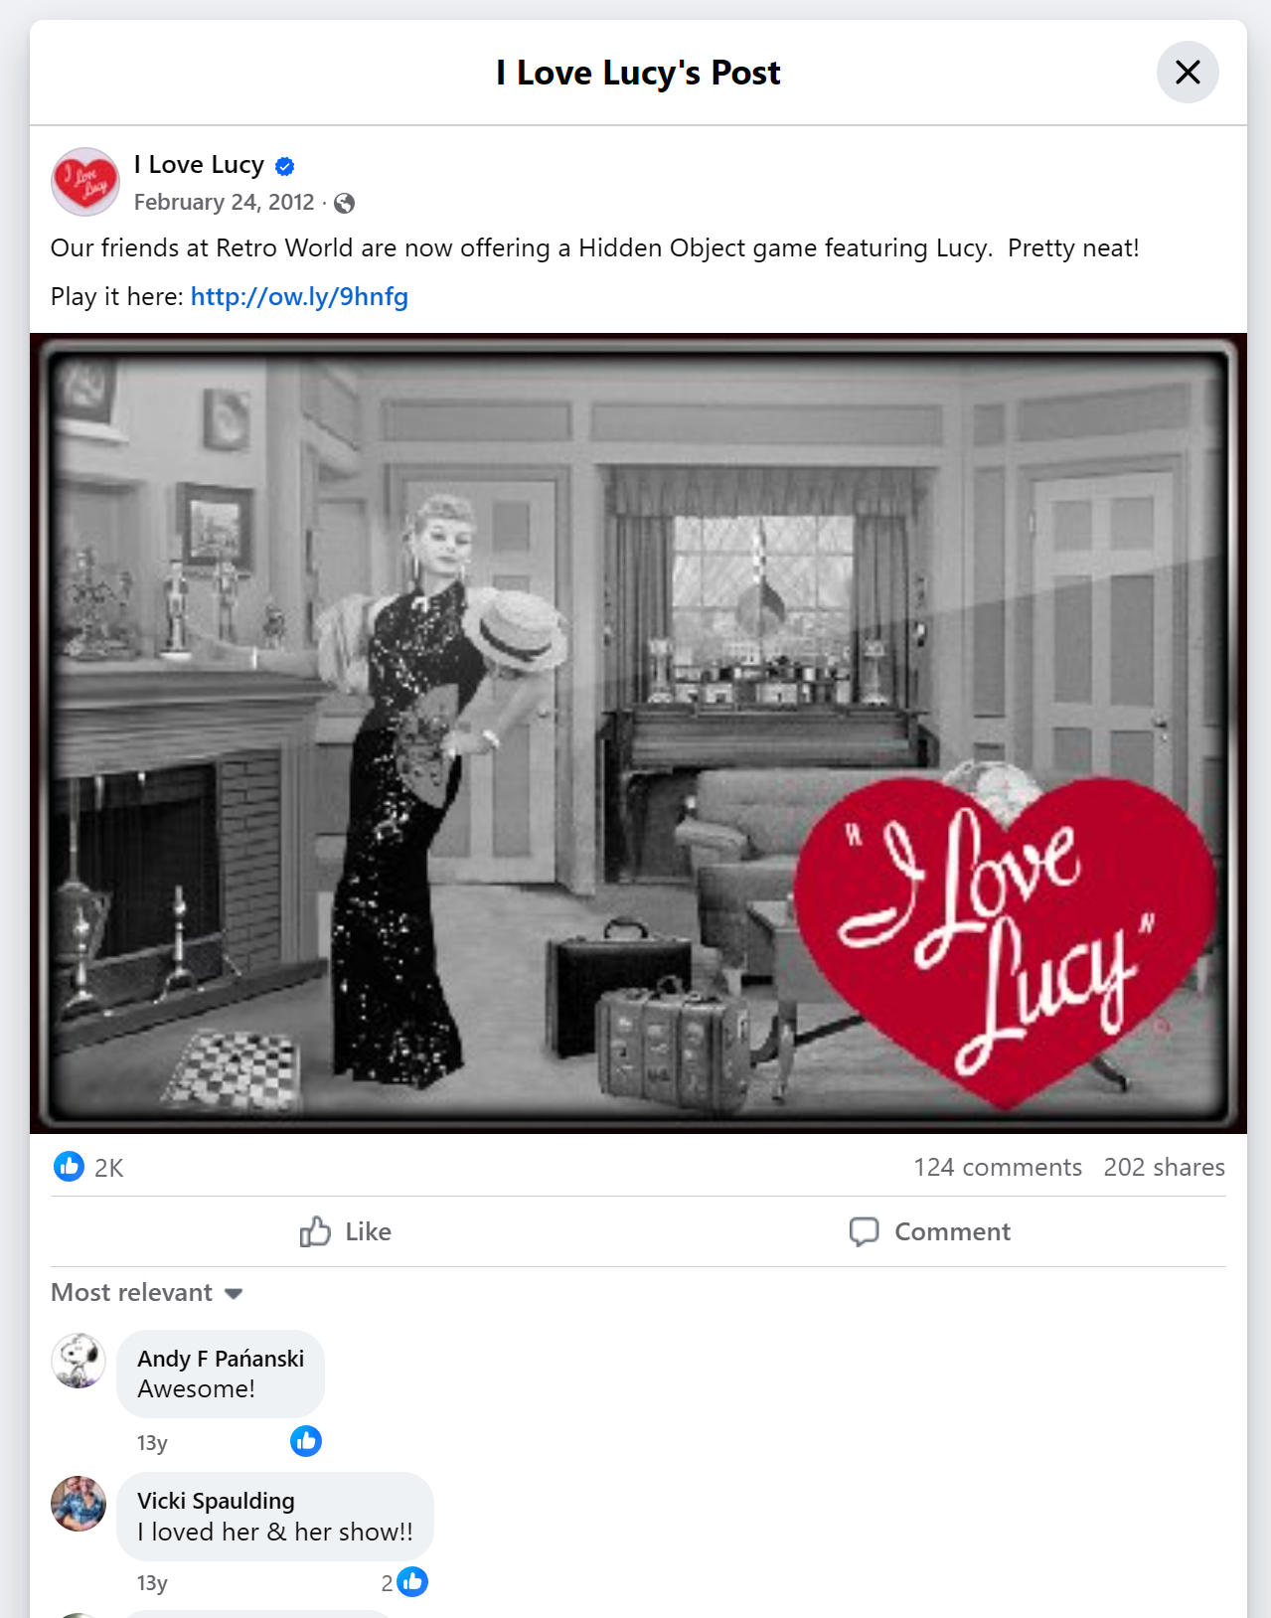View like reaction on Andy's comment

(306, 1441)
